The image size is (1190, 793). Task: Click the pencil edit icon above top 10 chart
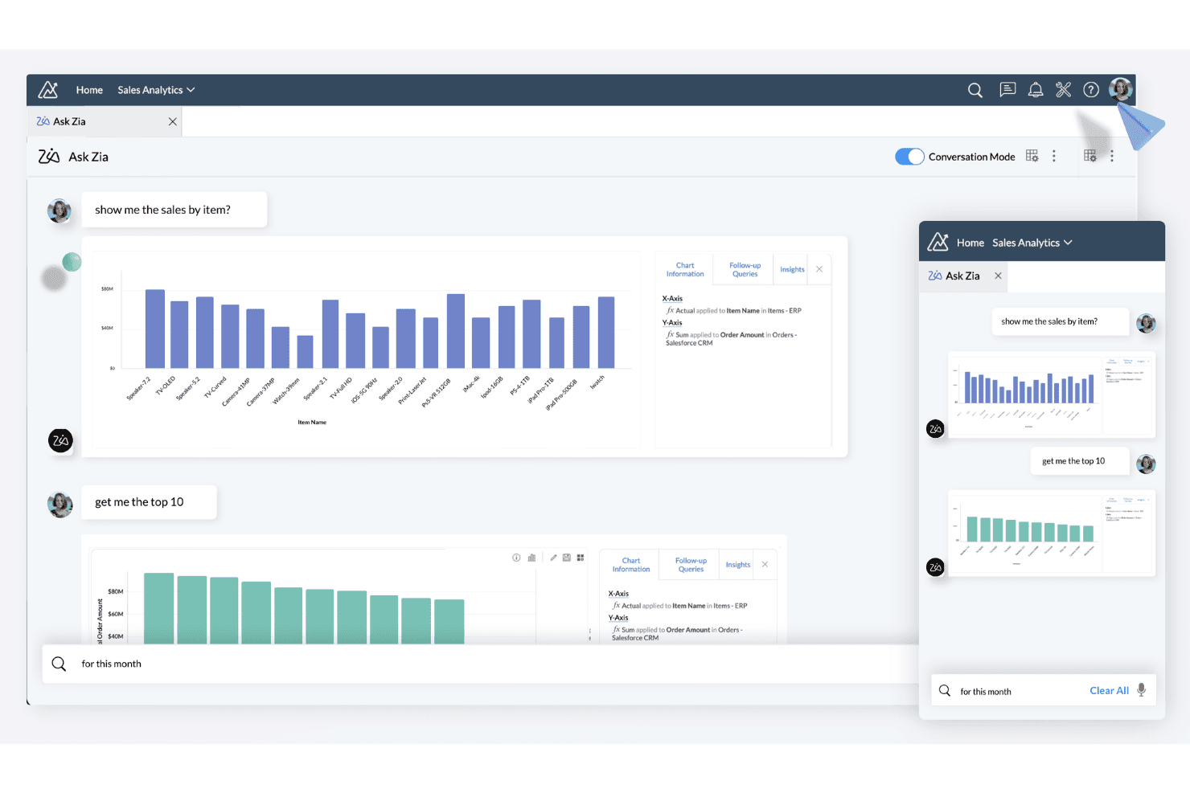[x=553, y=558]
